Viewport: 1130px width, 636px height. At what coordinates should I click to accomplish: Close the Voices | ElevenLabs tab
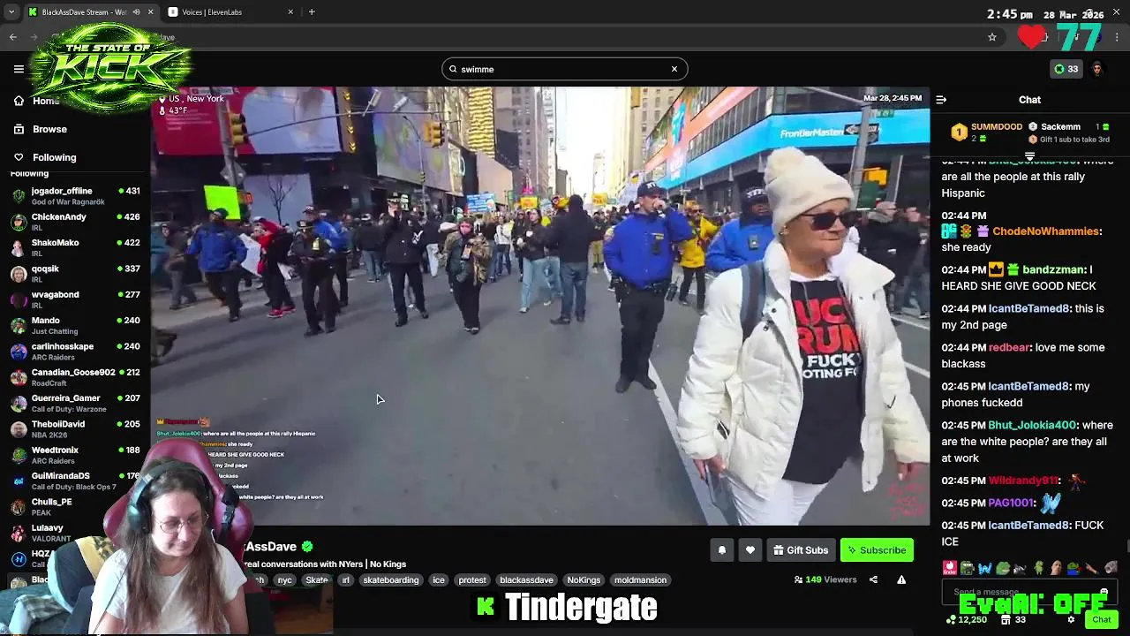[x=290, y=12]
